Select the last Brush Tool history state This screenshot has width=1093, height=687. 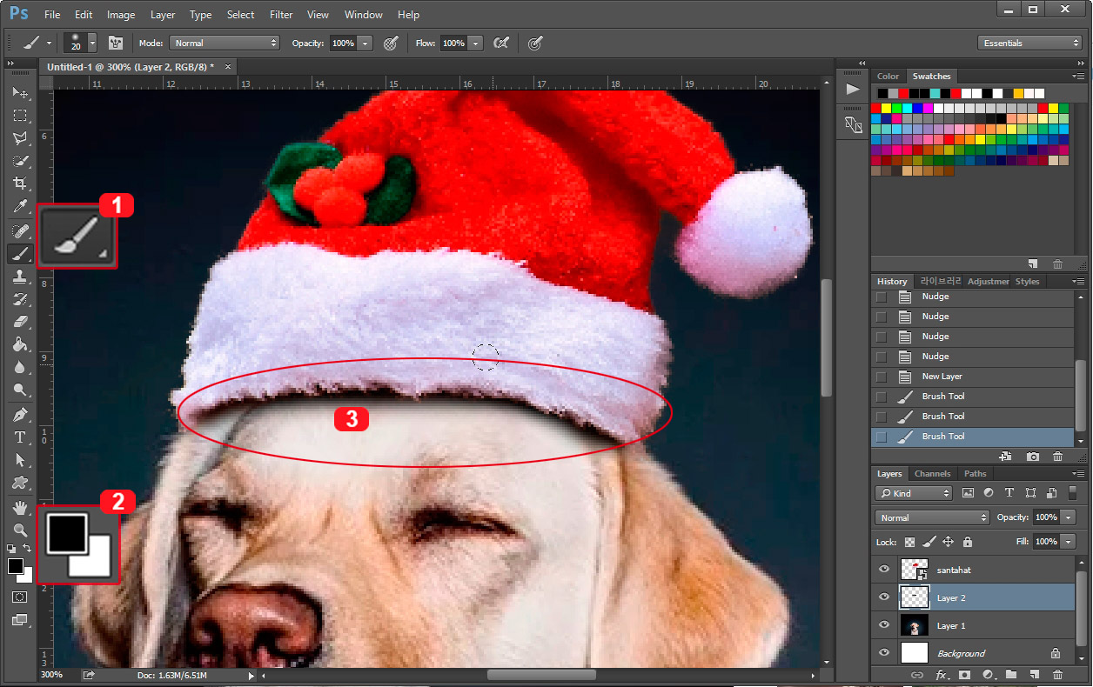click(x=973, y=437)
